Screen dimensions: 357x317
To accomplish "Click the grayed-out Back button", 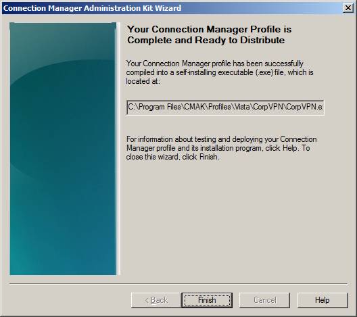I will click(156, 300).
